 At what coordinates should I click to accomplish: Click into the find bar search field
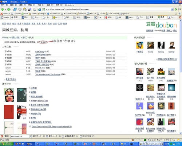(20, 136)
